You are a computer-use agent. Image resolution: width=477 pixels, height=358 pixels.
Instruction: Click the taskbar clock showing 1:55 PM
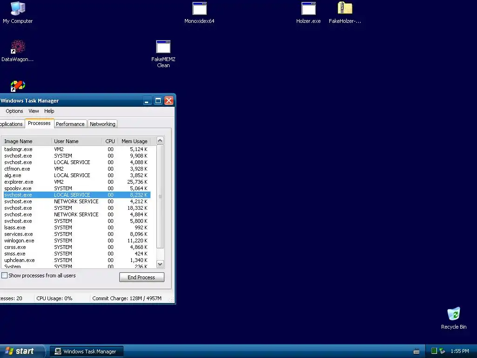point(460,351)
